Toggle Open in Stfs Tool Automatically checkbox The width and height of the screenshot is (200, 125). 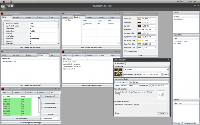coord(174,123)
